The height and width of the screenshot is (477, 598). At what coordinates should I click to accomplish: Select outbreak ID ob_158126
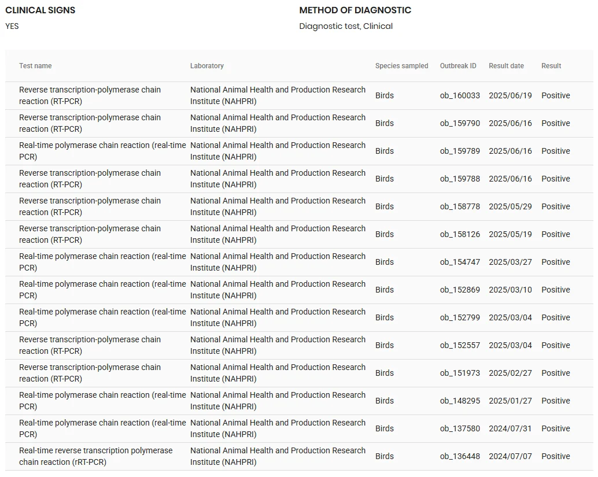click(460, 234)
